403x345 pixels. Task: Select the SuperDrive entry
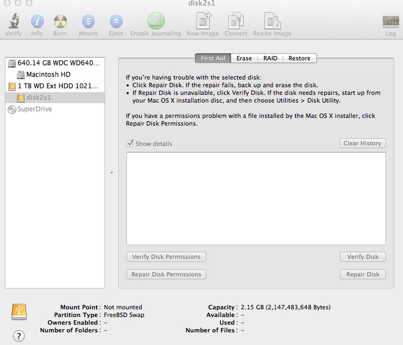point(55,109)
